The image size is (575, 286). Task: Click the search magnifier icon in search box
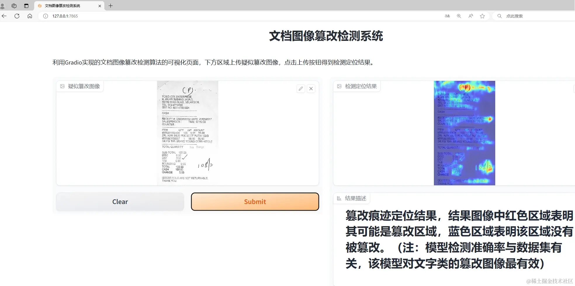pos(500,16)
